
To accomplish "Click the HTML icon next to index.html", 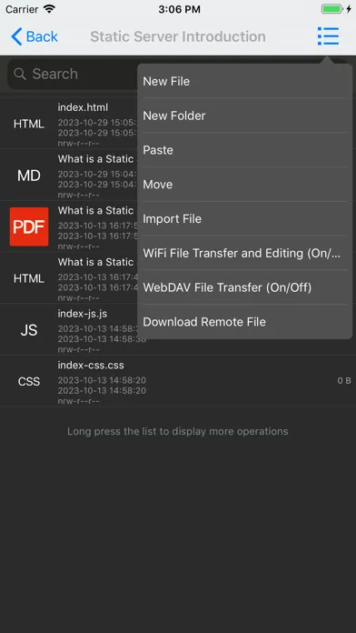I will click(x=29, y=124).
